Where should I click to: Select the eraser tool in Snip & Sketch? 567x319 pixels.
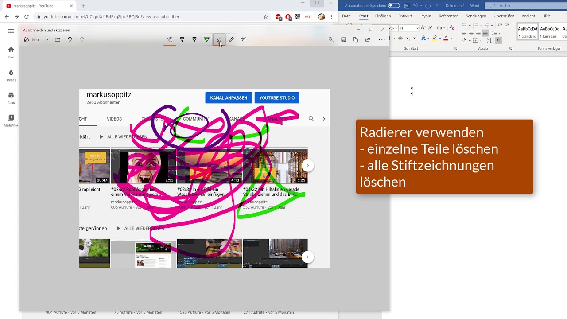point(219,39)
